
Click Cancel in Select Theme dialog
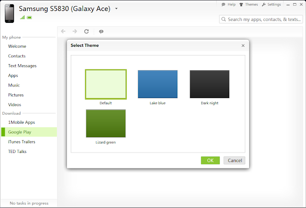[x=234, y=160]
